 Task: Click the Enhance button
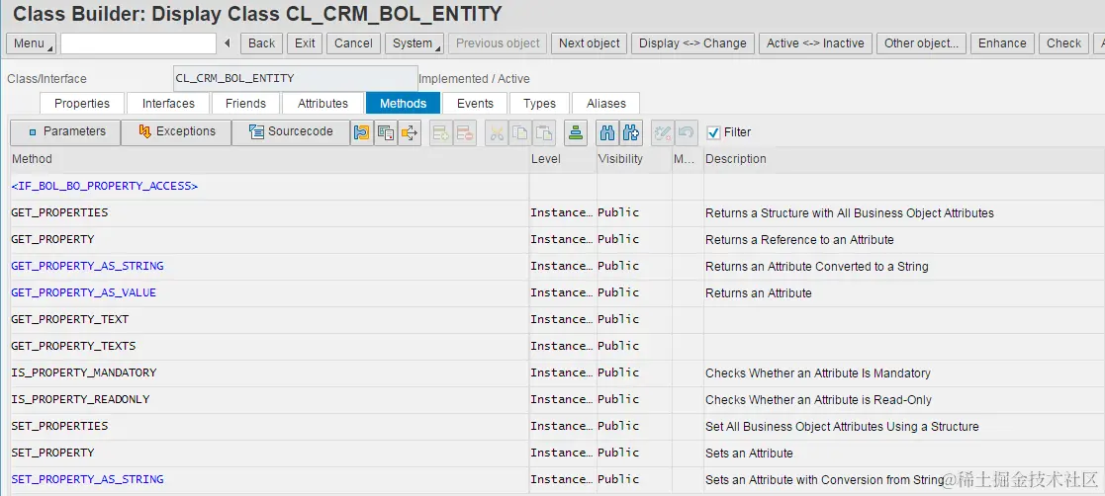(x=1002, y=43)
